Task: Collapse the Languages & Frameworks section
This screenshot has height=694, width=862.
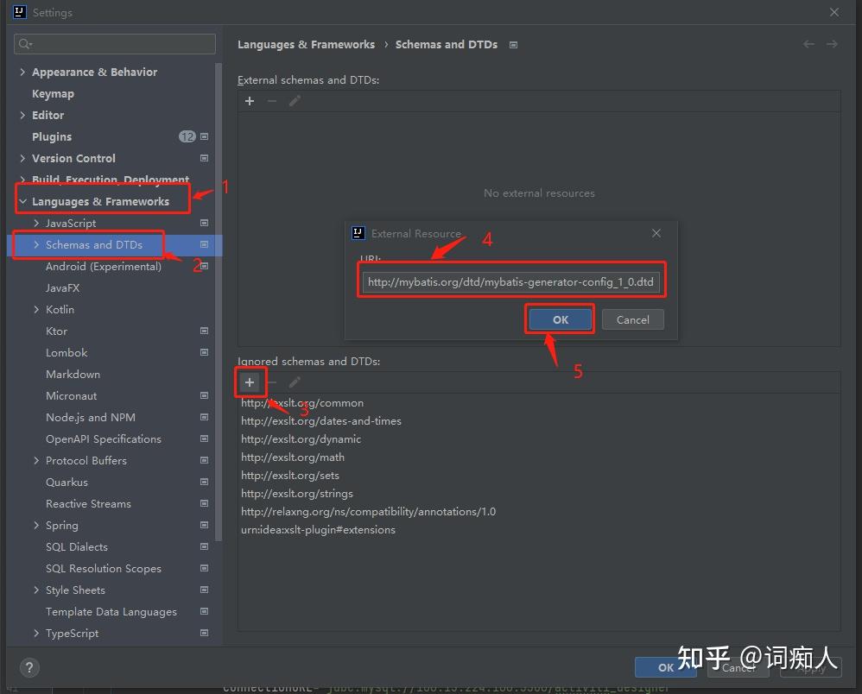Action: pos(23,200)
